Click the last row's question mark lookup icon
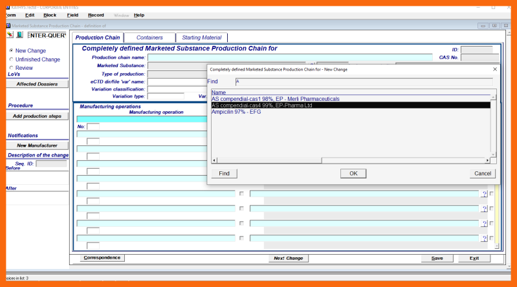Viewport: 517px width, 287px height. coord(484,239)
